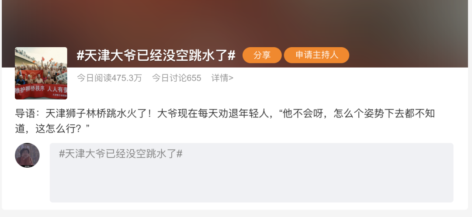This screenshot has height=217, width=472.
Task: Click the second intro line 道，这怎么行？
Action: click(x=52, y=129)
